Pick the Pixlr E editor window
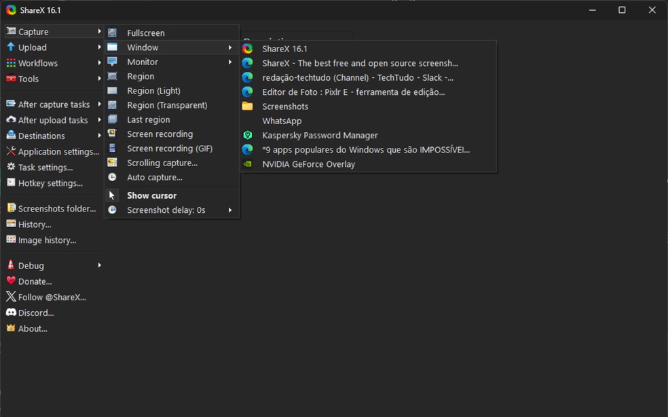 click(353, 92)
